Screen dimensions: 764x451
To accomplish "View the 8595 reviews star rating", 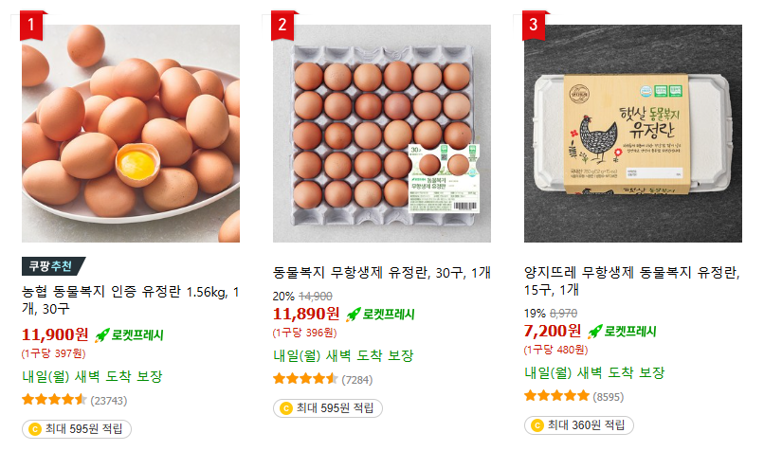I will 556,397.
